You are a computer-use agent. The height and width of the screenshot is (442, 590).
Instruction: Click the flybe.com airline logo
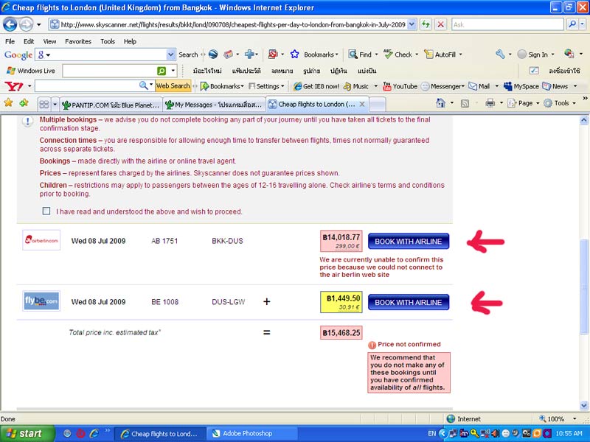[x=41, y=301]
